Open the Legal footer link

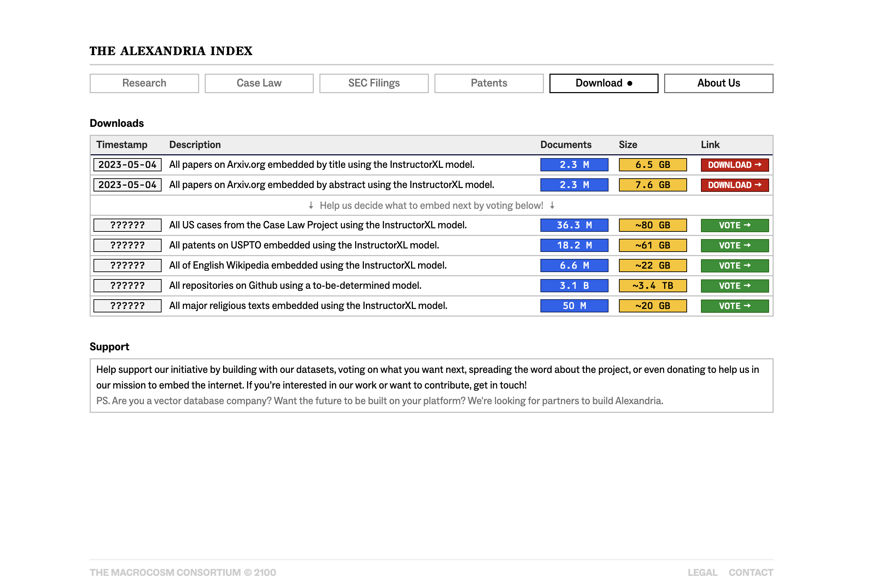[x=702, y=572]
